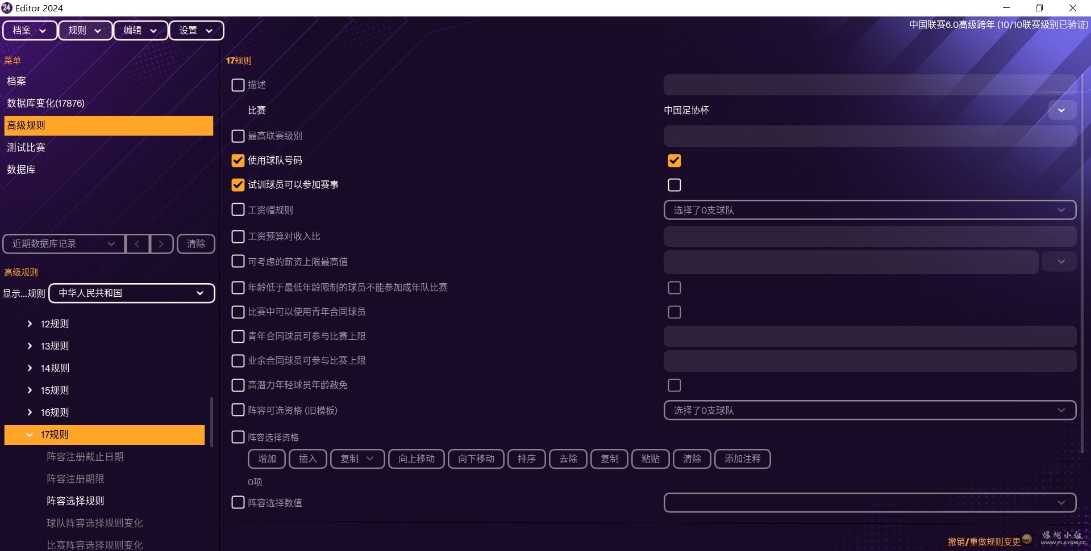The height and width of the screenshot is (551, 1091).
Task: Enable the 描述 checkbox
Action: click(x=238, y=85)
